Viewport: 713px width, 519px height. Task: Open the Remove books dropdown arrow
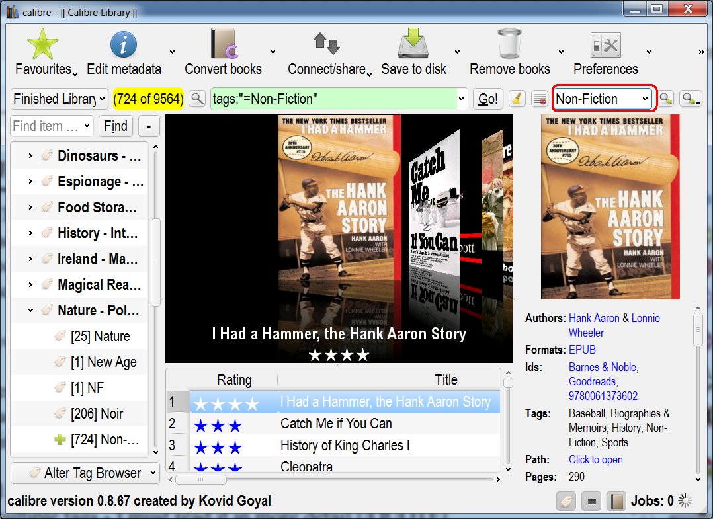click(561, 52)
